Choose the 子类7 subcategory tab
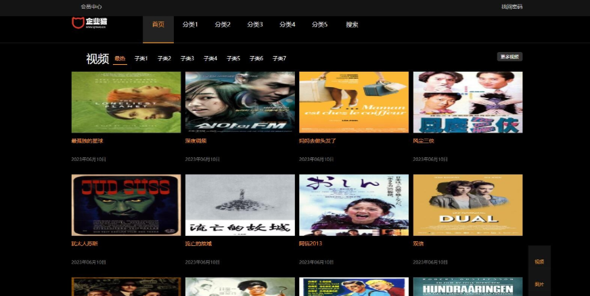This screenshot has width=590, height=296. [279, 59]
